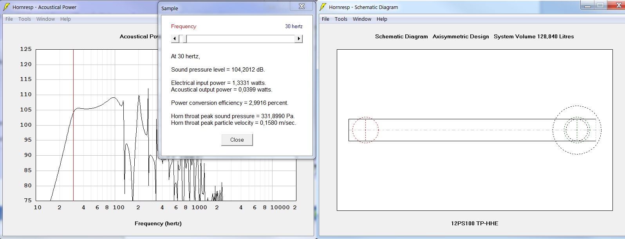This screenshot has width=625, height=239.
Task: Click Hornresp lightning icon in Schematic Diagram title
Action: click(323, 7)
